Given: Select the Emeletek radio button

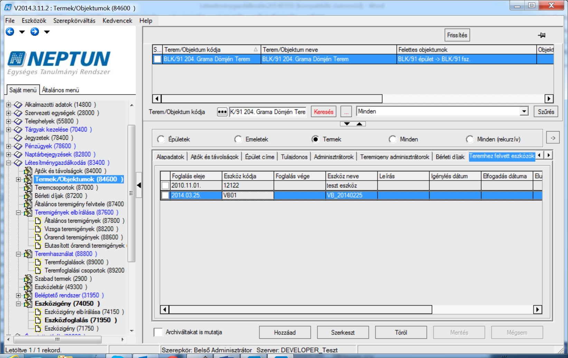Looking at the screenshot, I should click(238, 139).
